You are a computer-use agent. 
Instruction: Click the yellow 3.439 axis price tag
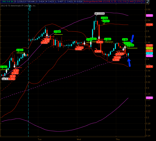click(149, 48)
